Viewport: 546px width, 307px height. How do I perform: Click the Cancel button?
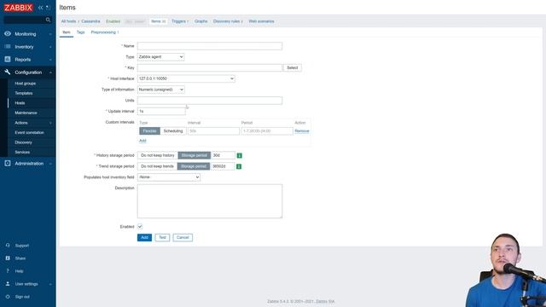(x=183, y=237)
